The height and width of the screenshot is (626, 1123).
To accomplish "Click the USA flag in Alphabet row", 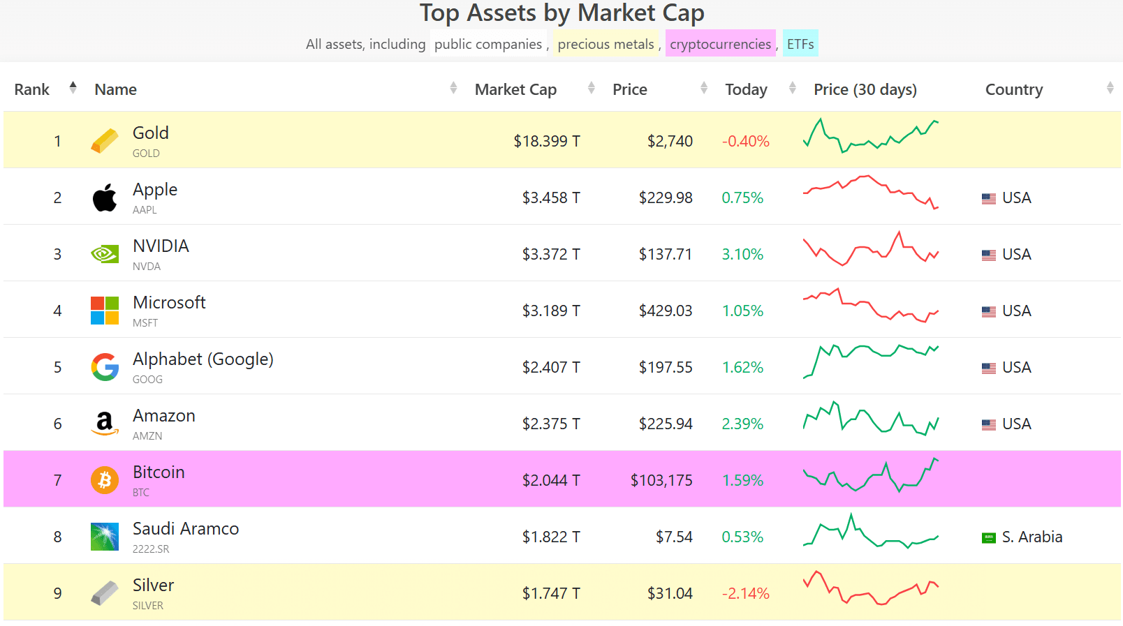I will point(989,368).
